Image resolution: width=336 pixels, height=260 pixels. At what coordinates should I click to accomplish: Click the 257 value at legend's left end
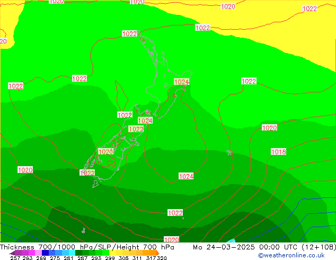pos(15,258)
